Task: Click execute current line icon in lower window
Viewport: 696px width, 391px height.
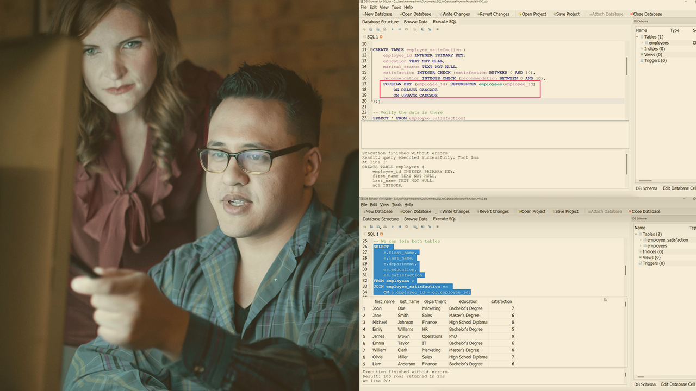Action: (400, 226)
